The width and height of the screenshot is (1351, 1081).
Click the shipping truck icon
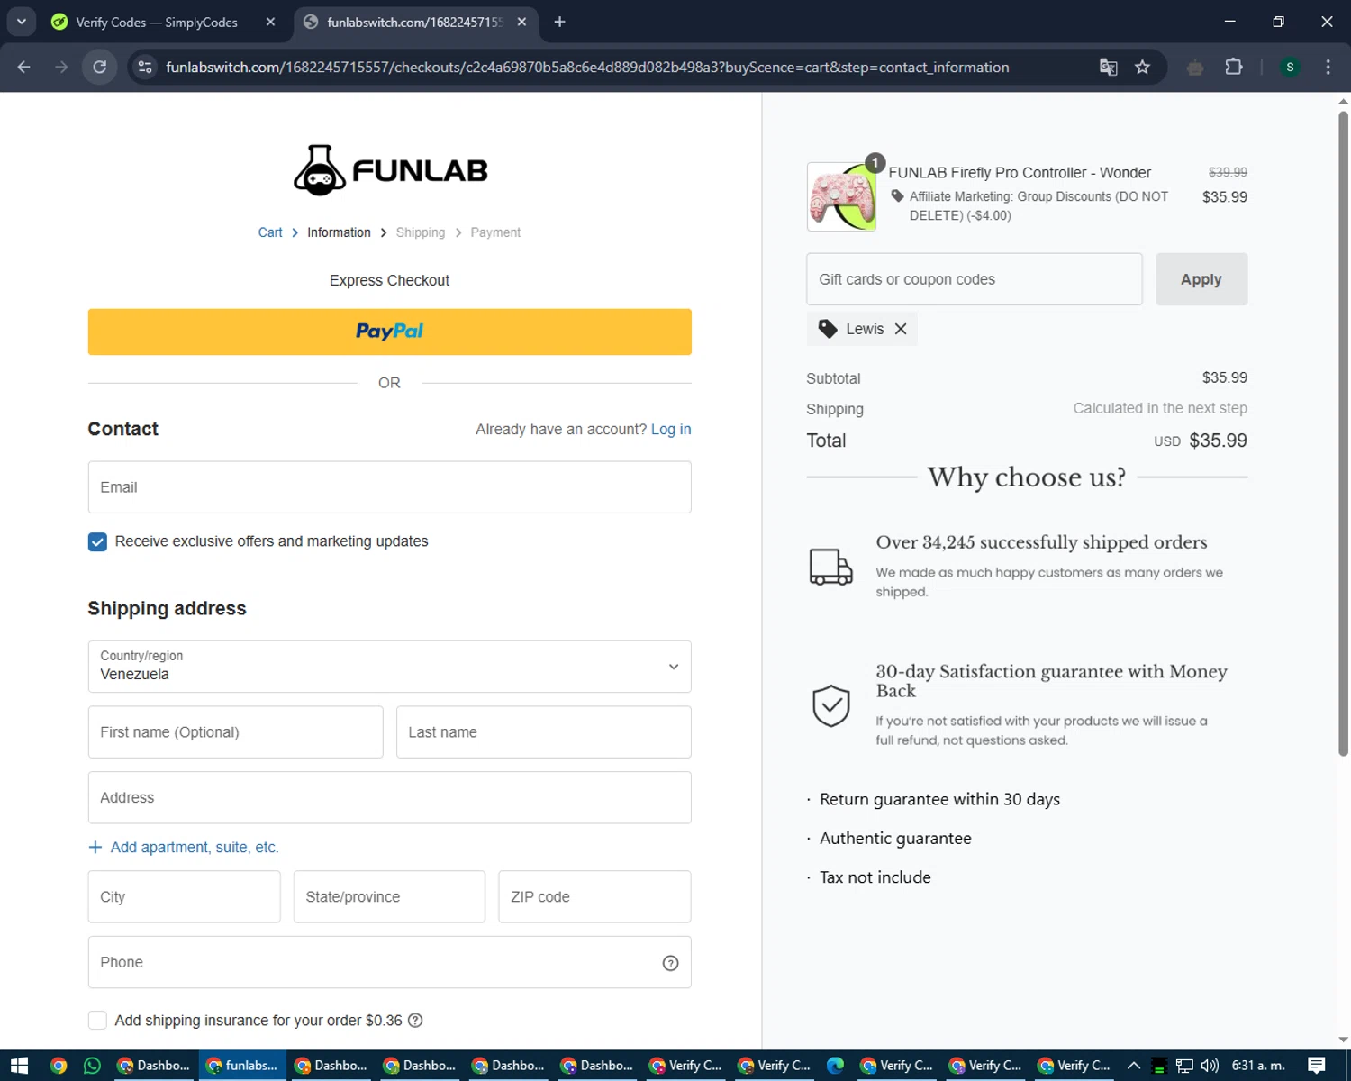click(830, 568)
